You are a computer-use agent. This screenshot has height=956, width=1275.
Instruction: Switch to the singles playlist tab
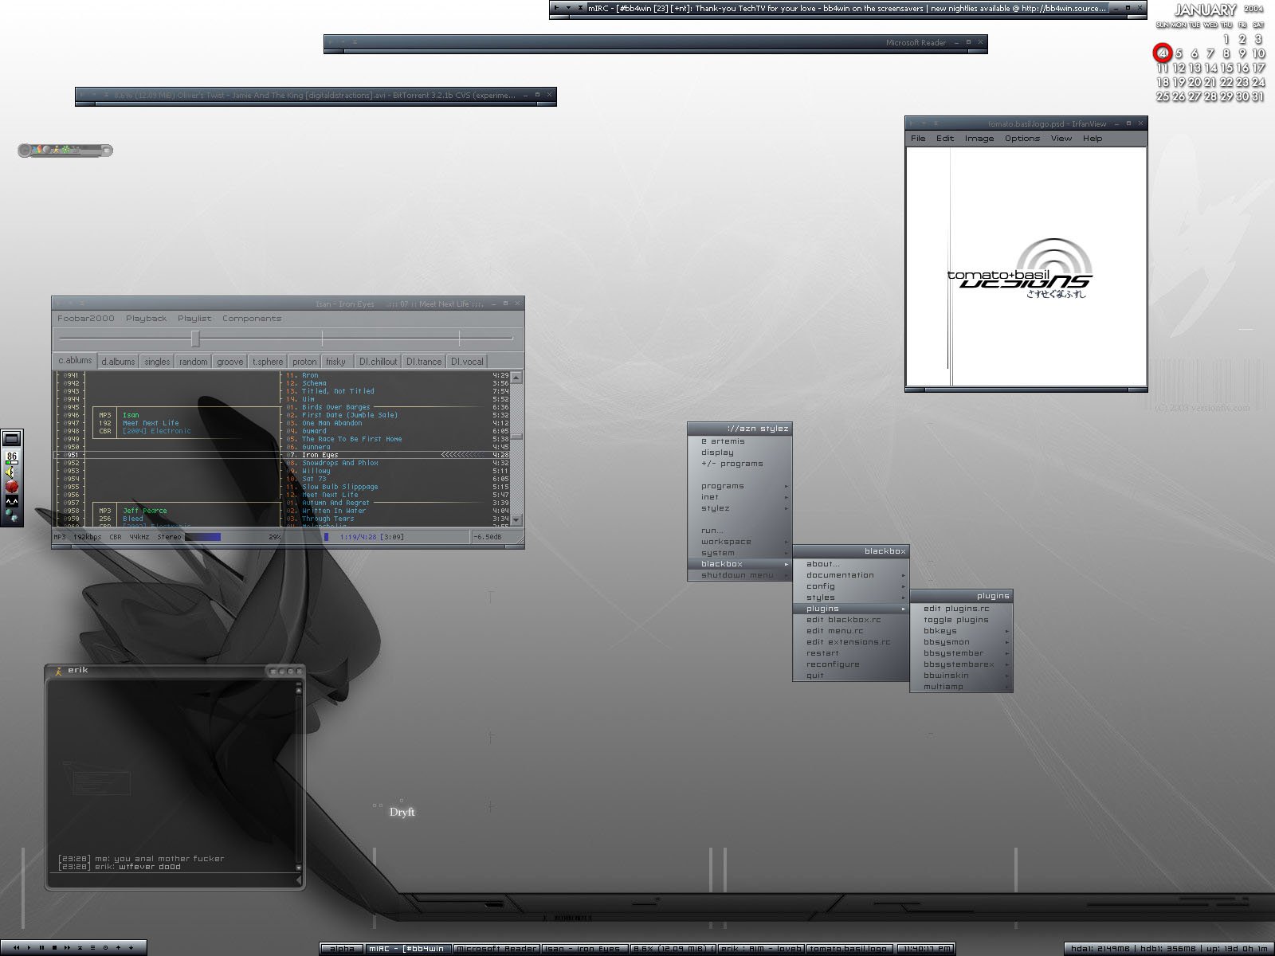157,362
